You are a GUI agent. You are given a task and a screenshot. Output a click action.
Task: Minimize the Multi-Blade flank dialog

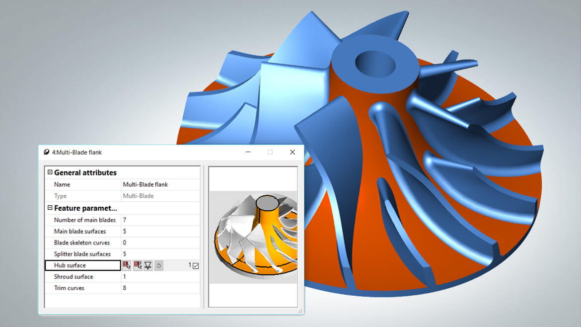[248, 152]
